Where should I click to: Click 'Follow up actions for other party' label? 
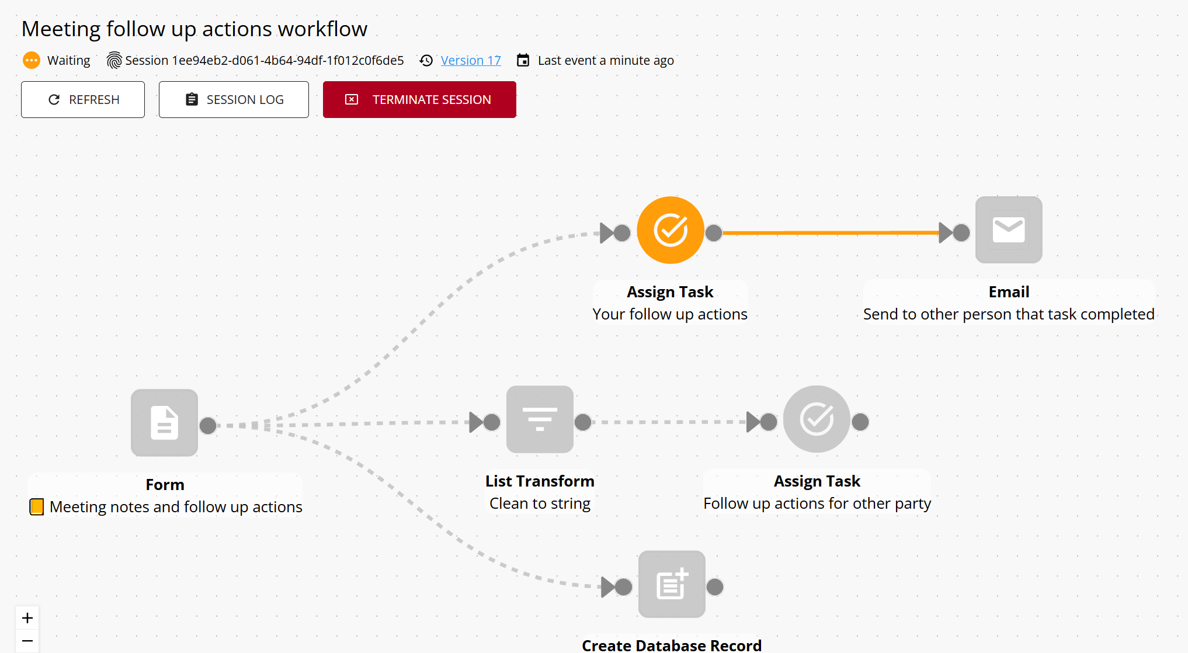pyautogui.click(x=817, y=503)
